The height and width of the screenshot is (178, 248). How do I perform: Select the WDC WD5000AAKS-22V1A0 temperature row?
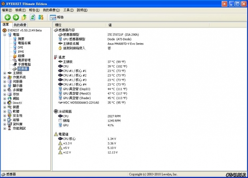[x=92, y=103]
